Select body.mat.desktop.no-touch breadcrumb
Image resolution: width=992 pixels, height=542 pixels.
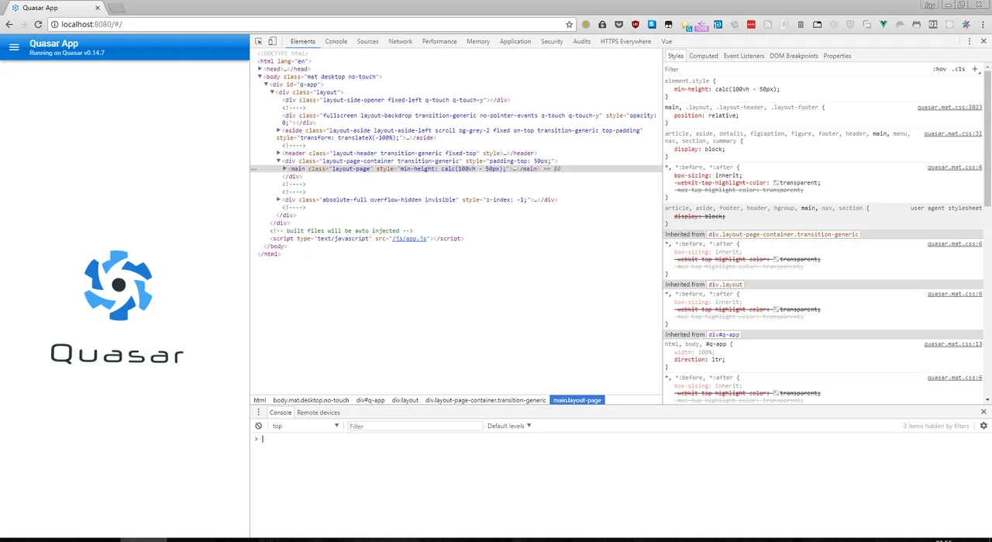click(x=311, y=400)
